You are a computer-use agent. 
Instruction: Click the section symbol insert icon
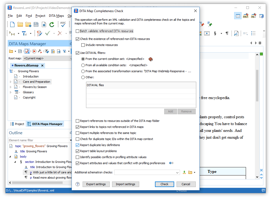(215, 33)
